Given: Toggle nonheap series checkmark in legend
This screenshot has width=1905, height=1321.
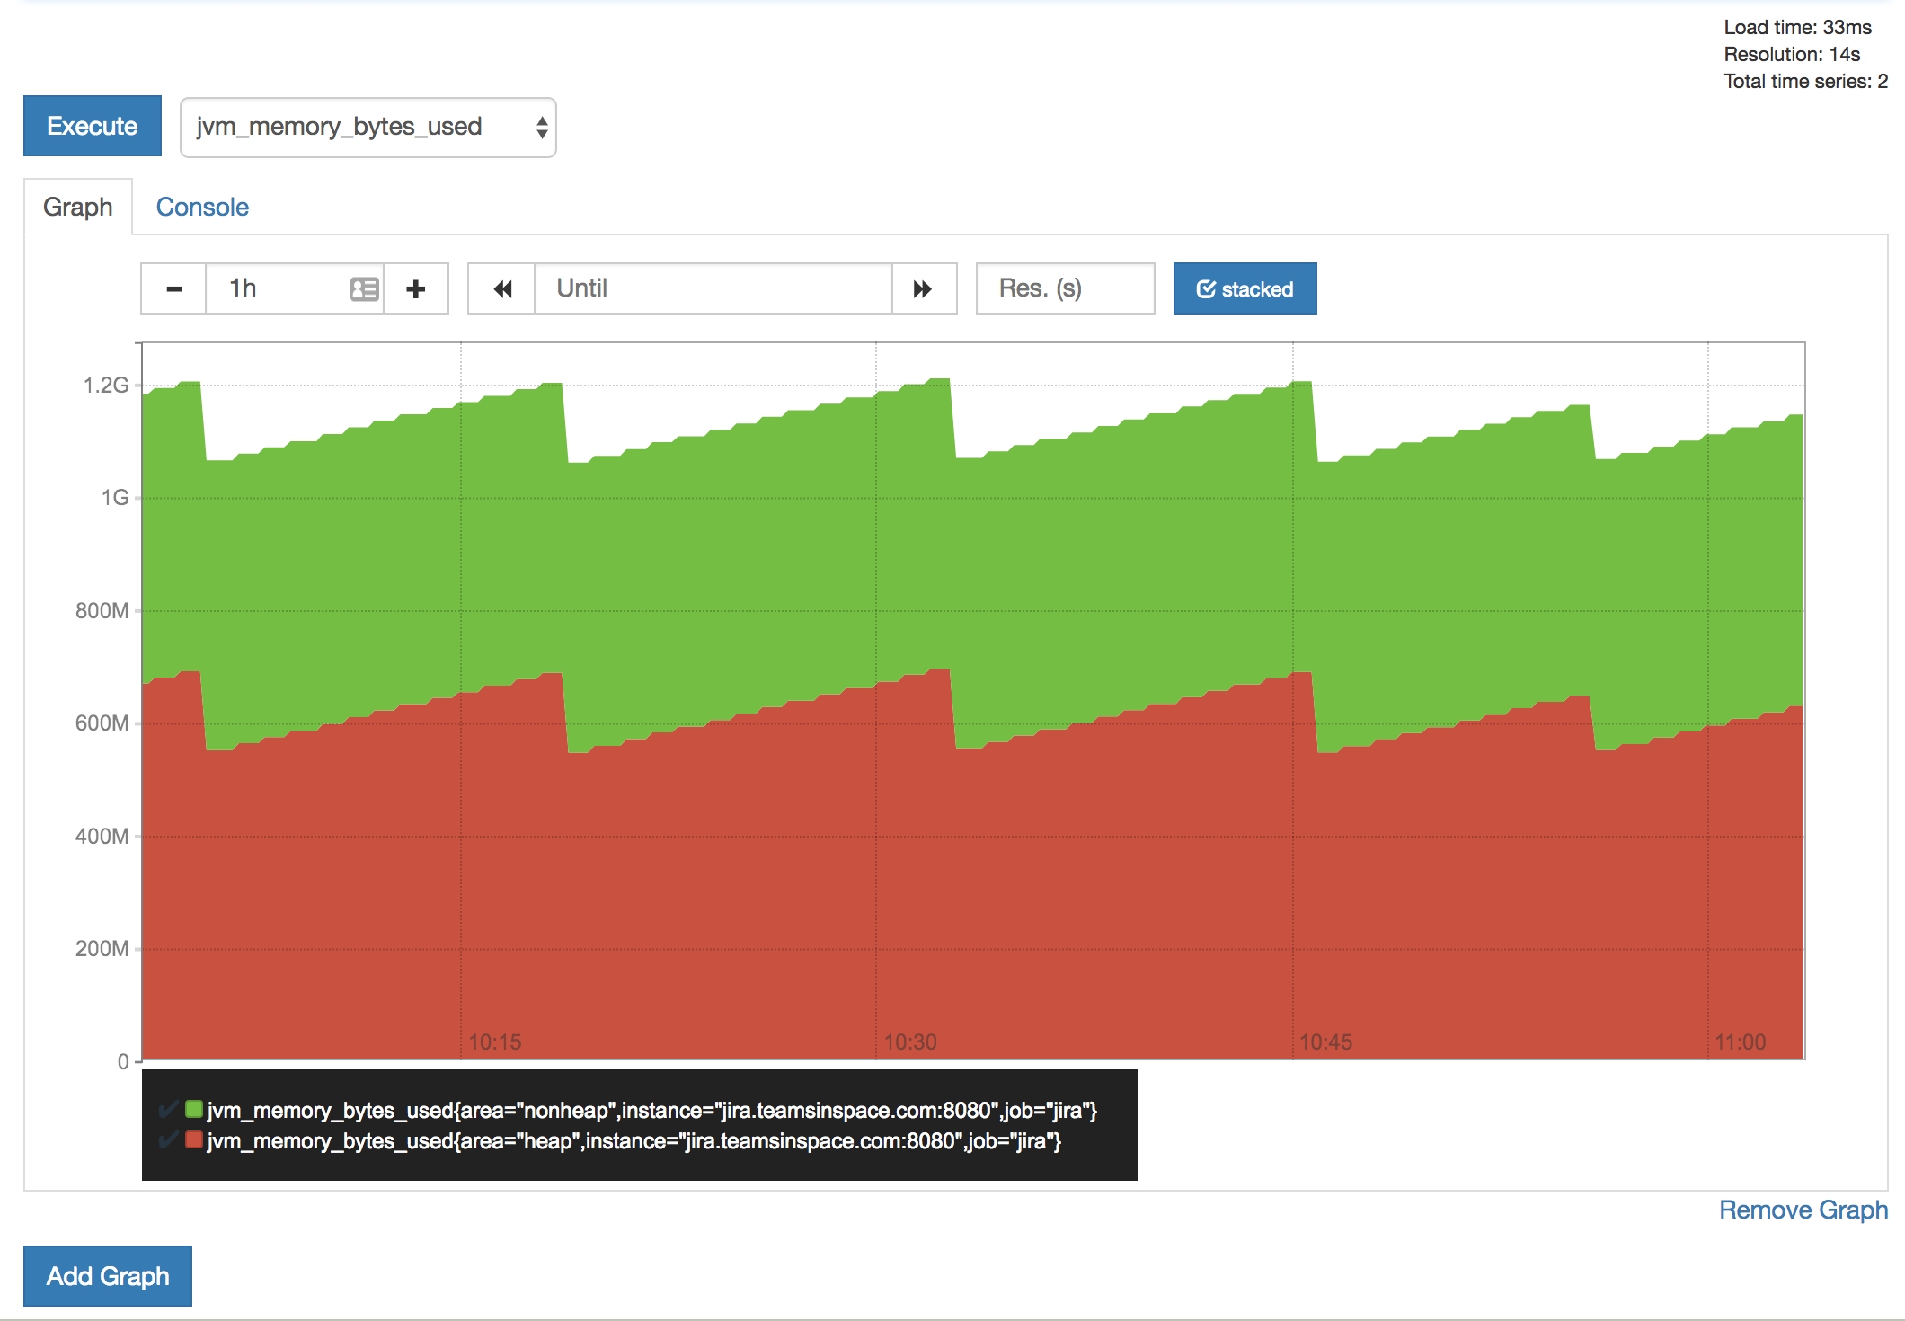Looking at the screenshot, I should 167,1110.
